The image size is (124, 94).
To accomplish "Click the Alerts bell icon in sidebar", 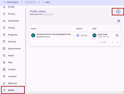I will coord(4,90).
